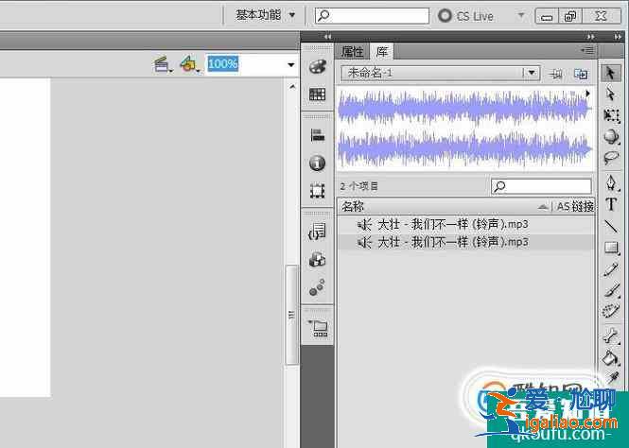Open the CS Live dropdown
Image resolution: width=629 pixels, height=448 pixels.
tap(521, 15)
